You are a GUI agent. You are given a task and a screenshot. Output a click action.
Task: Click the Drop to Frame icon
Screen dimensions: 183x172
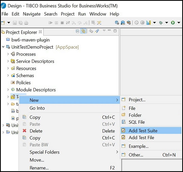tap(93, 23)
